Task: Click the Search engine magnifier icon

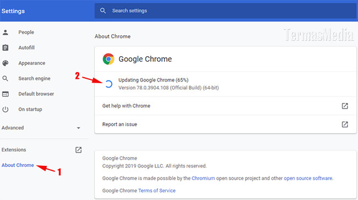Action: (6, 79)
